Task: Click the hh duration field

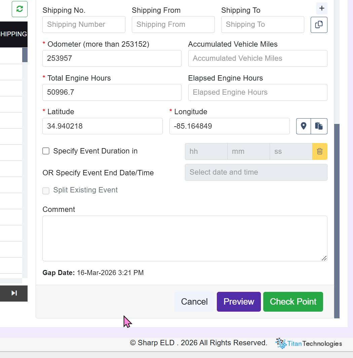Action: pyautogui.click(x=206, y=151)
